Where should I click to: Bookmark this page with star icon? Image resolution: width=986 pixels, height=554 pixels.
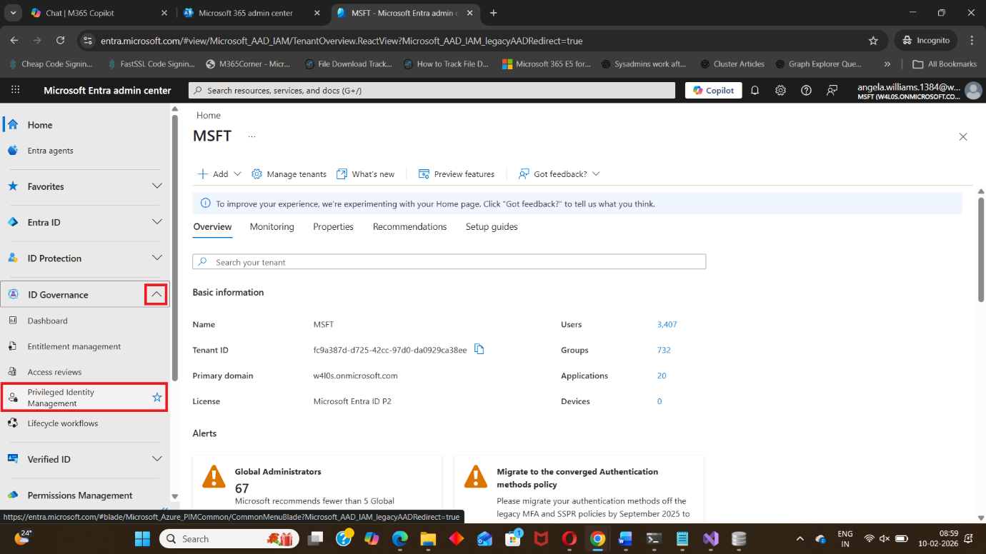tap(873, 41)
